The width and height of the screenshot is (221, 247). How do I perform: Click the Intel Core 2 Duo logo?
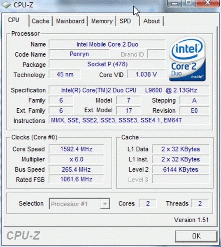tap(187, 58)
